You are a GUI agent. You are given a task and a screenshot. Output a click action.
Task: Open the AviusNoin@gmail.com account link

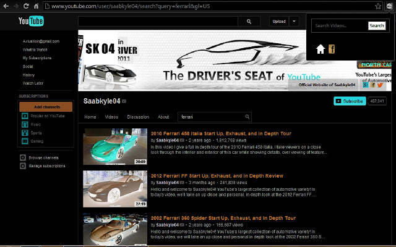[41, 41]
